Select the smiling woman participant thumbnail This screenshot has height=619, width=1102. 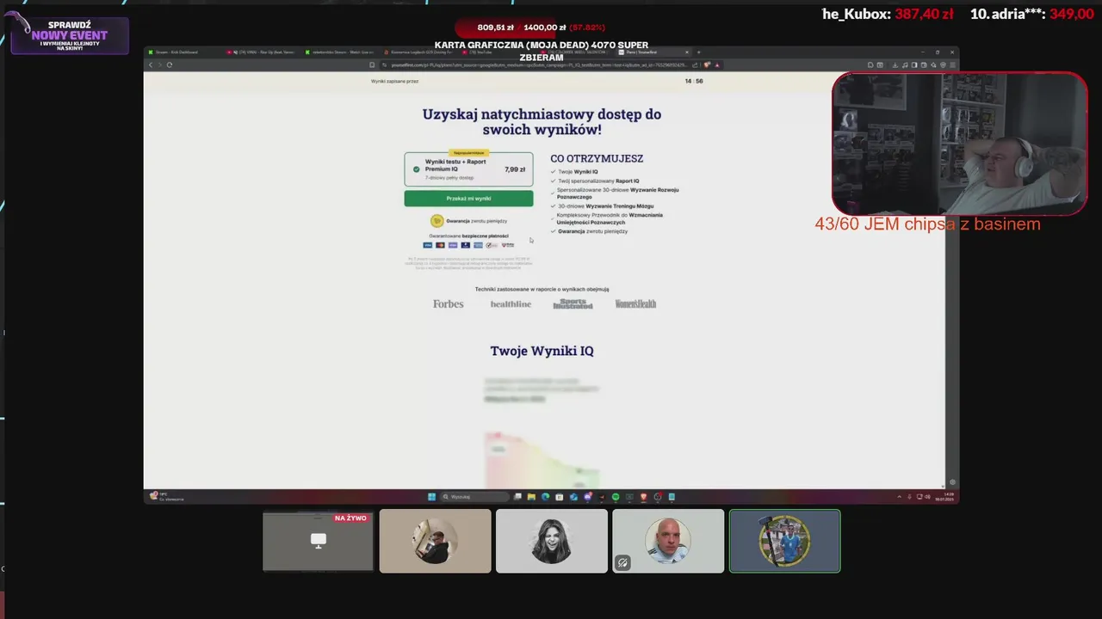click(x=552, y=541)
